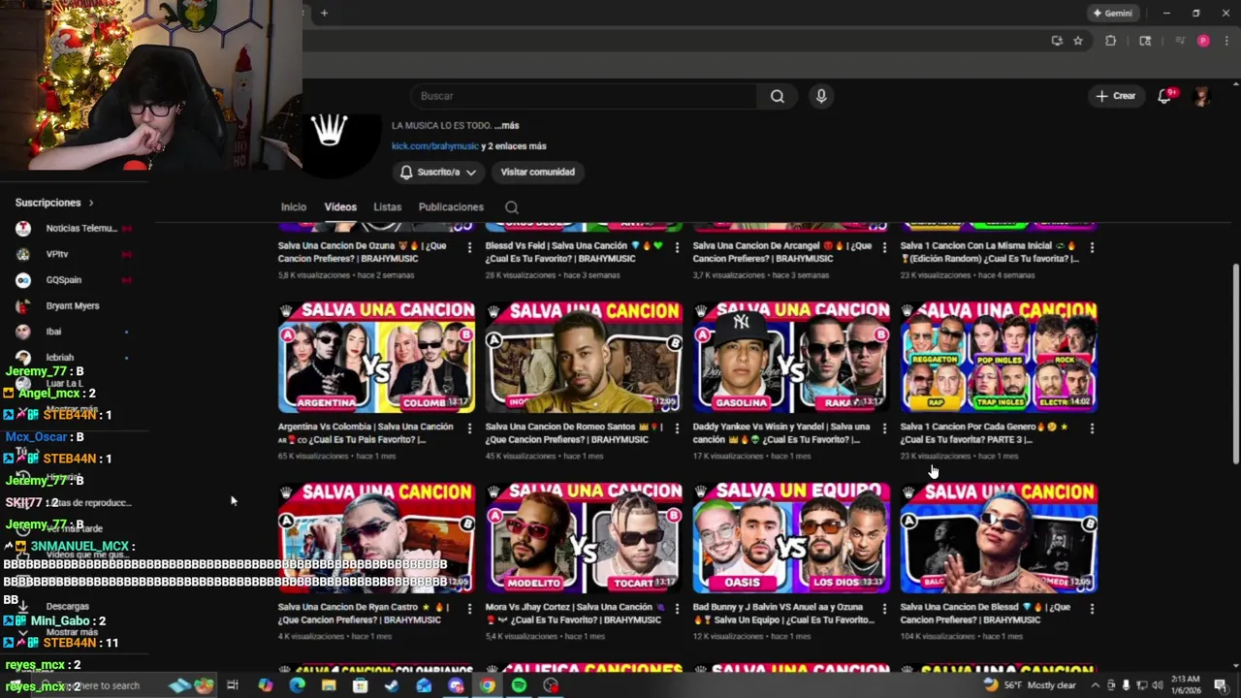
Task: Open Spotify from the taskbar
Action: (519, 685)
